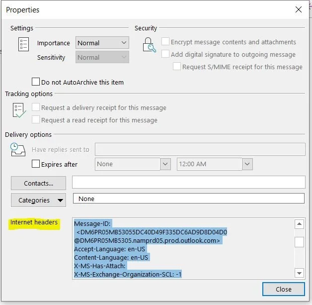Expand the Expires after date dropdown
Viewport: 312px width, 305px height.
tap(165, 164)
